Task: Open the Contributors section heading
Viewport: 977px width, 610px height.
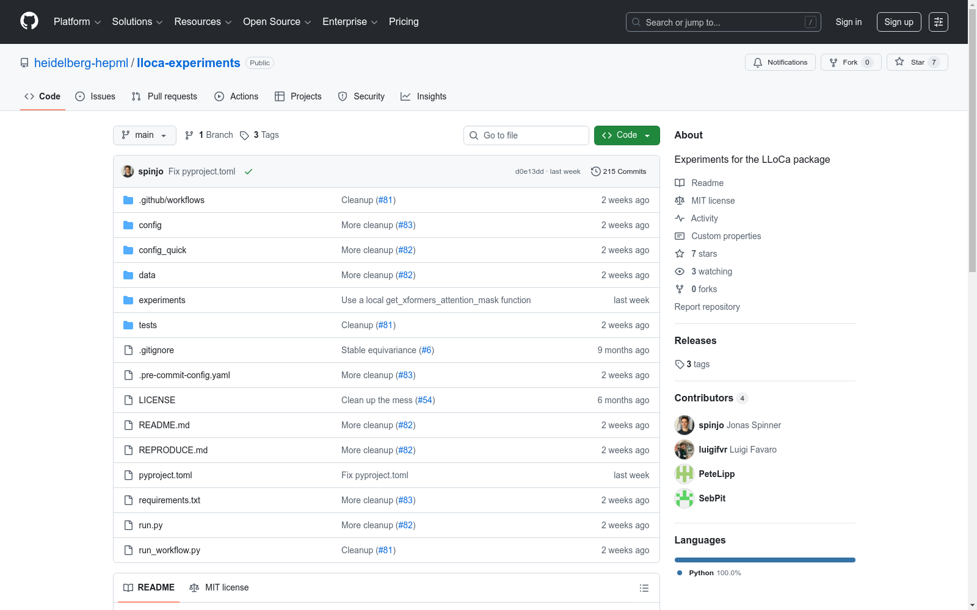Action: (704, 398)
